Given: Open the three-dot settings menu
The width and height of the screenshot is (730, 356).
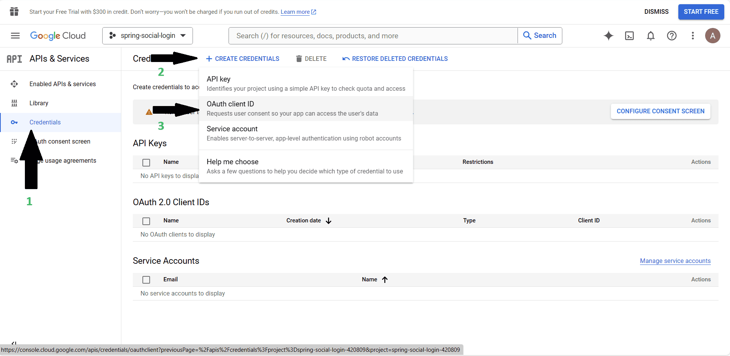Looking at the screenshot, I should coord(692,36).
